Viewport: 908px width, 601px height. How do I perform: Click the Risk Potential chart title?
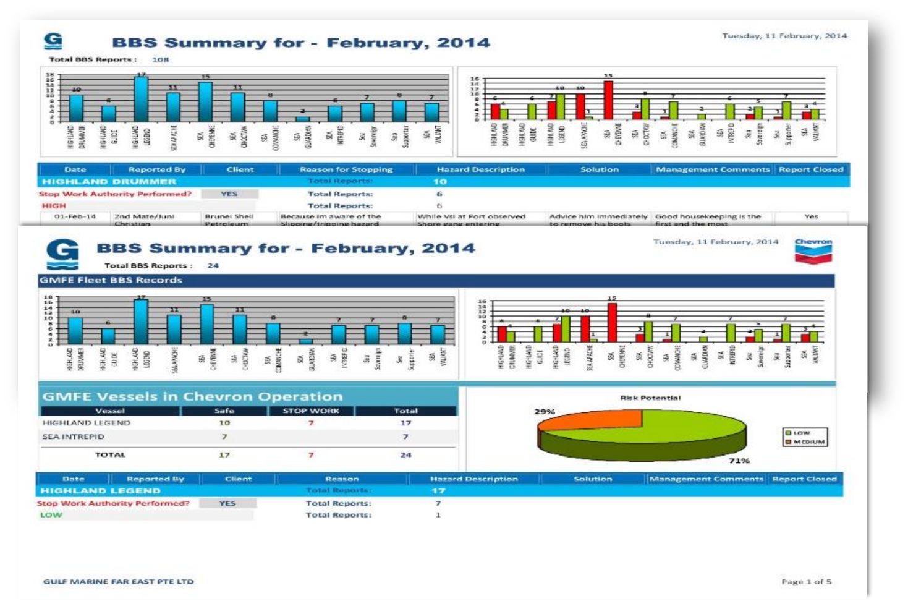(650, 398)
